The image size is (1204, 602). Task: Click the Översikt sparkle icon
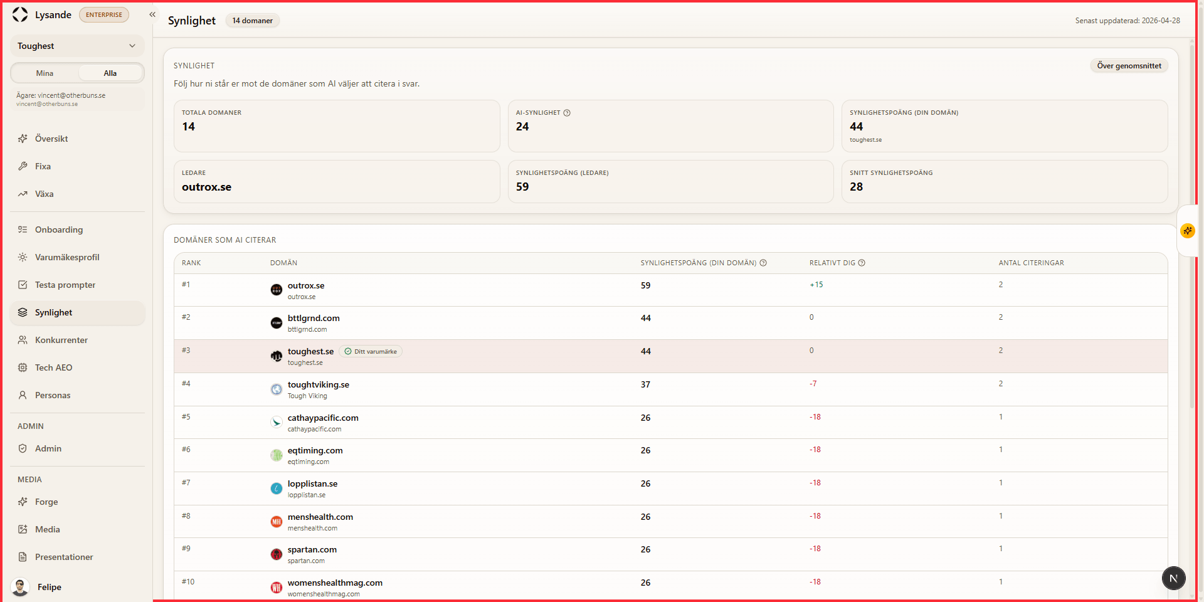coord(23,139)
